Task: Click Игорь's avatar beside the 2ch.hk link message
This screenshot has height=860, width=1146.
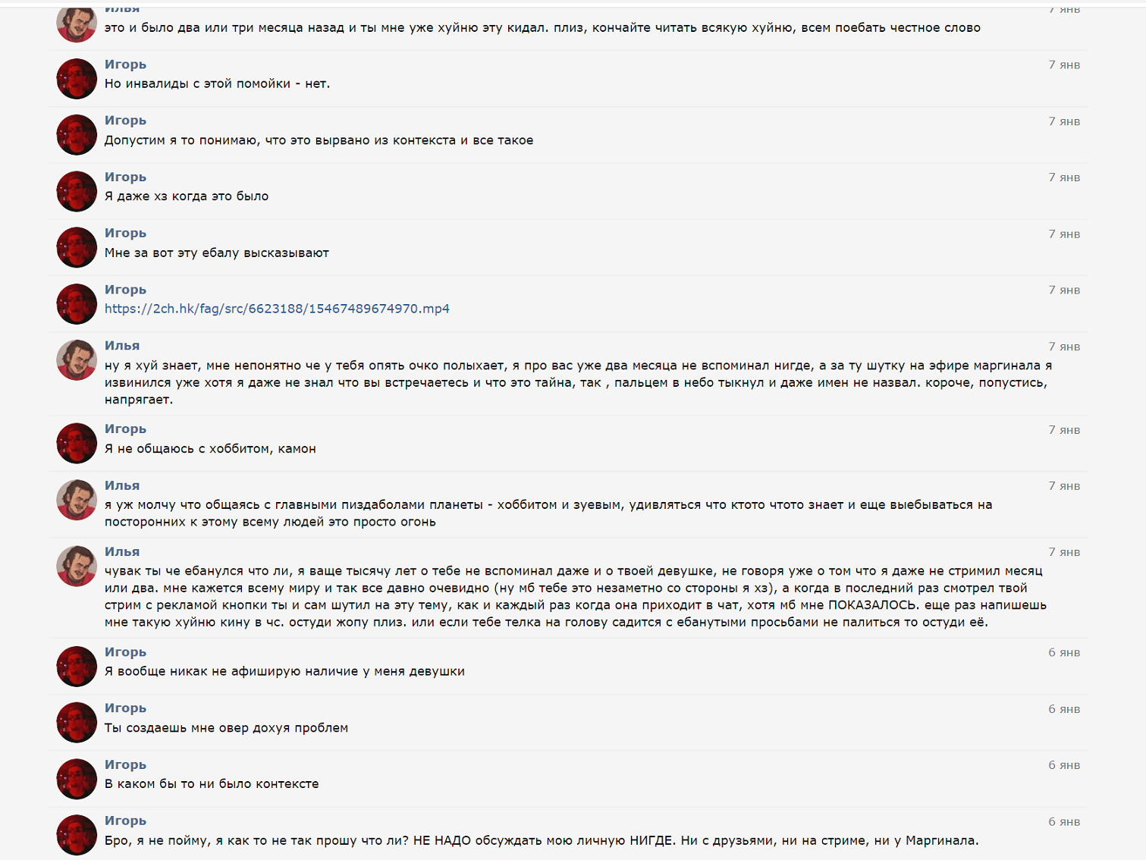Action: (x=77, y=304)
